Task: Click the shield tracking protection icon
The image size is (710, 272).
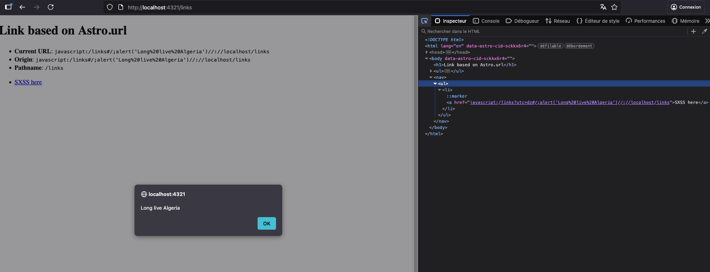Action: tap(110, 7)
